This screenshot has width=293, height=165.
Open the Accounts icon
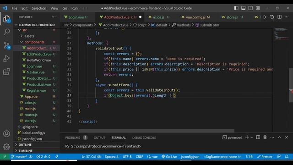click(x=6, y=134)
